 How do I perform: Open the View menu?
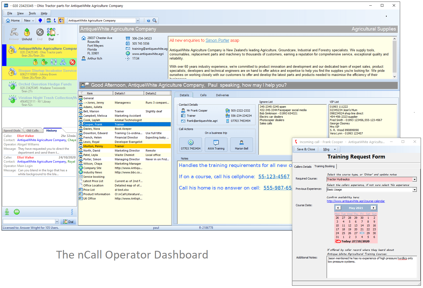pyautogui.click(x=20, y=13)
